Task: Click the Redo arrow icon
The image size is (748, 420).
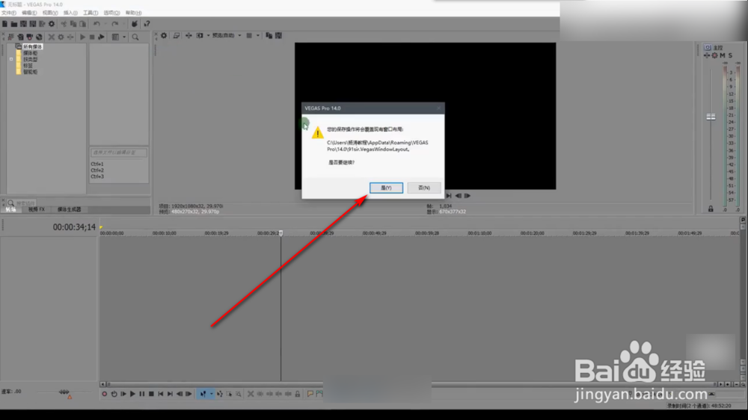Action: pyautogui.click(x=114, y=24)
